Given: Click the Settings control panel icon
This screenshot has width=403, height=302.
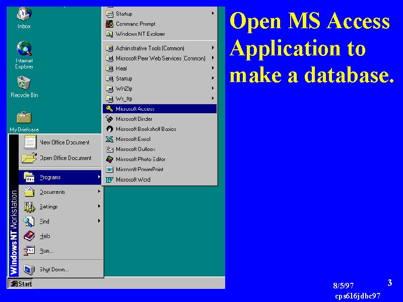Looking at the screenshot, I should 29,207.
